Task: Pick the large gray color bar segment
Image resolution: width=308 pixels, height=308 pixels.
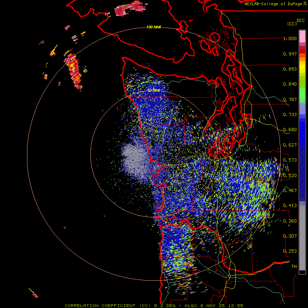Action: [302, 238]
